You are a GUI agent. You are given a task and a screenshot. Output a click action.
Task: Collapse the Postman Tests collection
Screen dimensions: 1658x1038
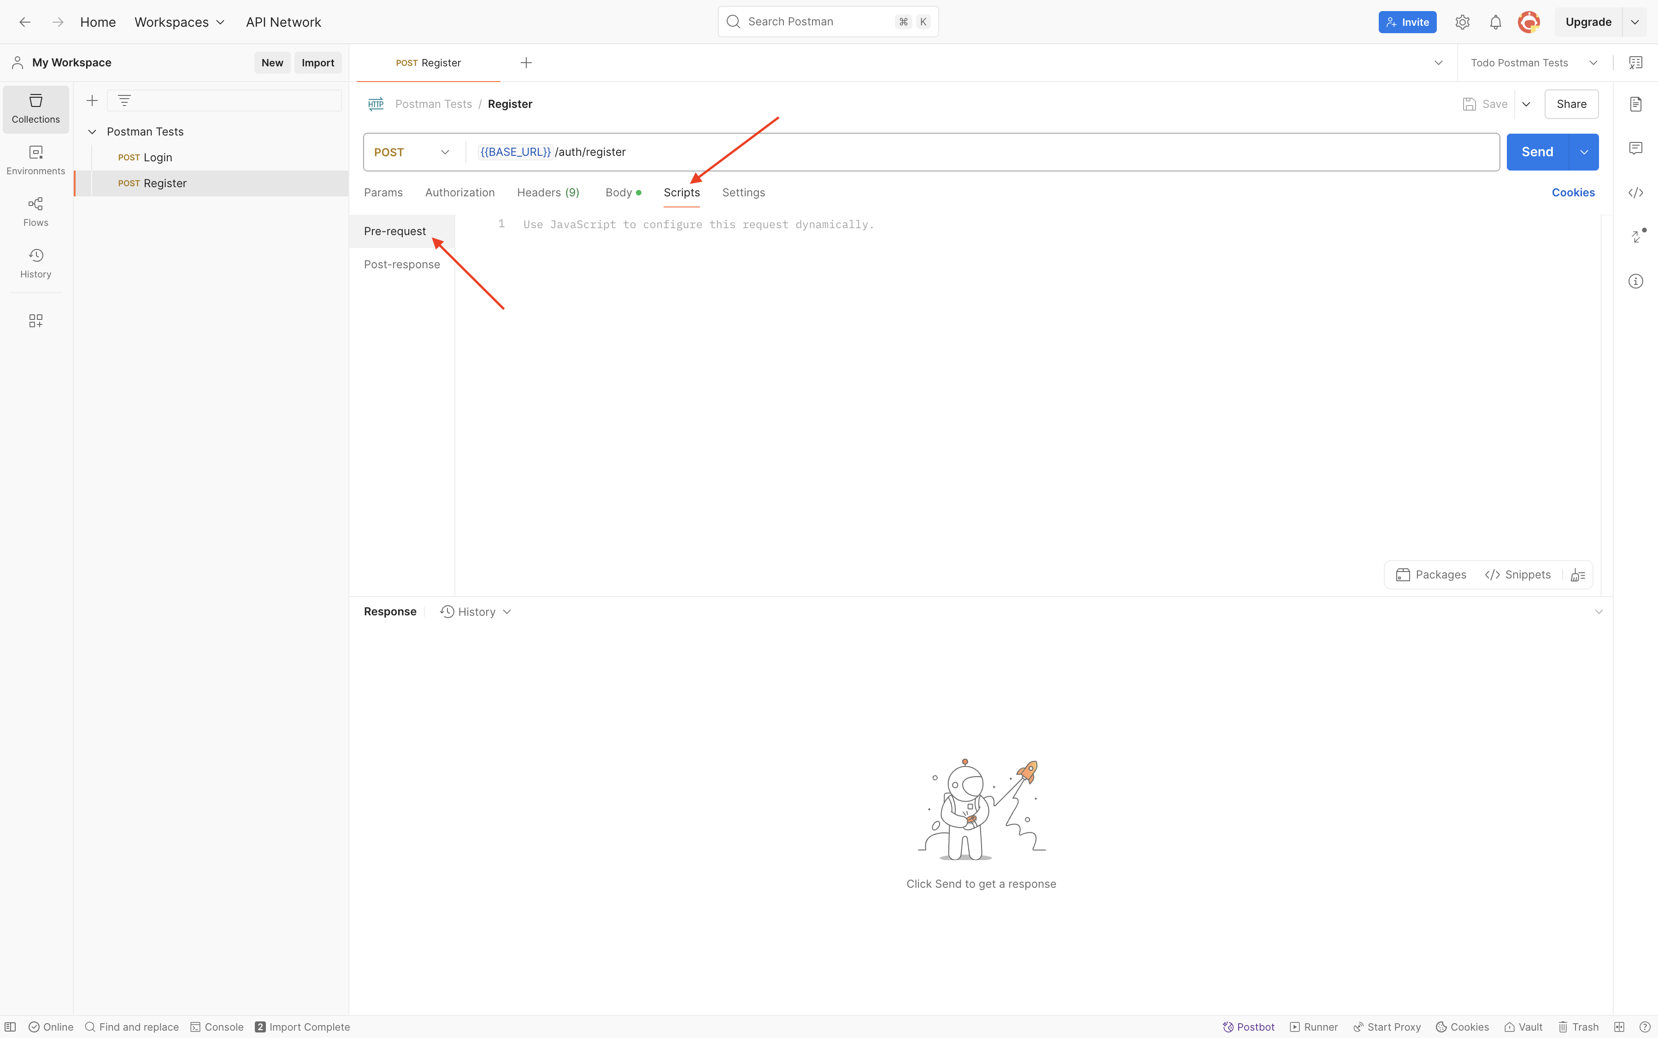pyautogui.click(x=92, y=132)
